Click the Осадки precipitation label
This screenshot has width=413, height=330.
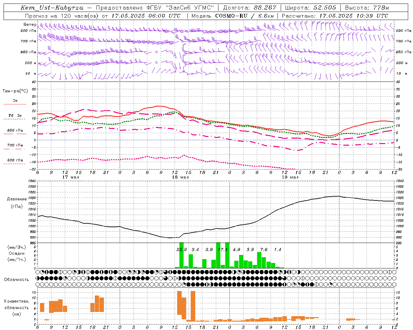(17, 253)
